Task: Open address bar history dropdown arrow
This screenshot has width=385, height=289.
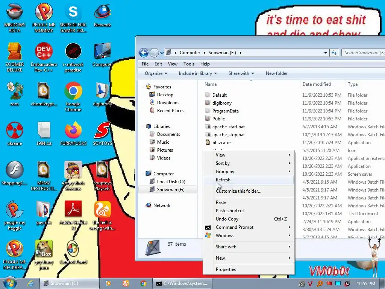Action: point(326,53)
